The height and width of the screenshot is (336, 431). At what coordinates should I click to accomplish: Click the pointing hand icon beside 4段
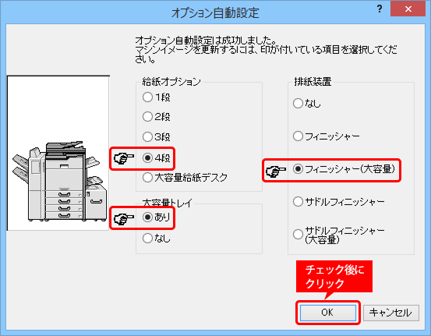[124, 158]
